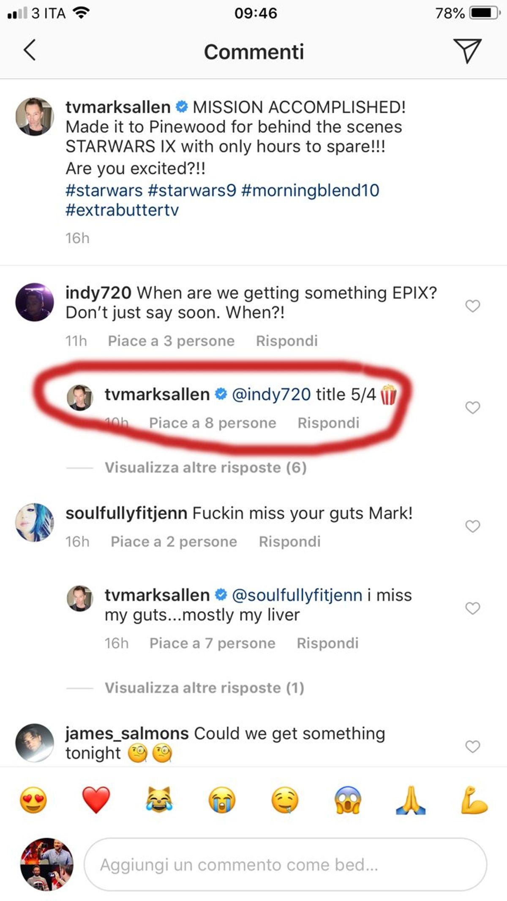The height and width of the screenshot is (901, 507).
Task: Open the share paper-plane icon
Action: click(x=467, y=51)
